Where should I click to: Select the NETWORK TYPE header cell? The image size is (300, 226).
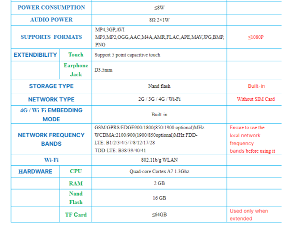(x=51, y=99)
